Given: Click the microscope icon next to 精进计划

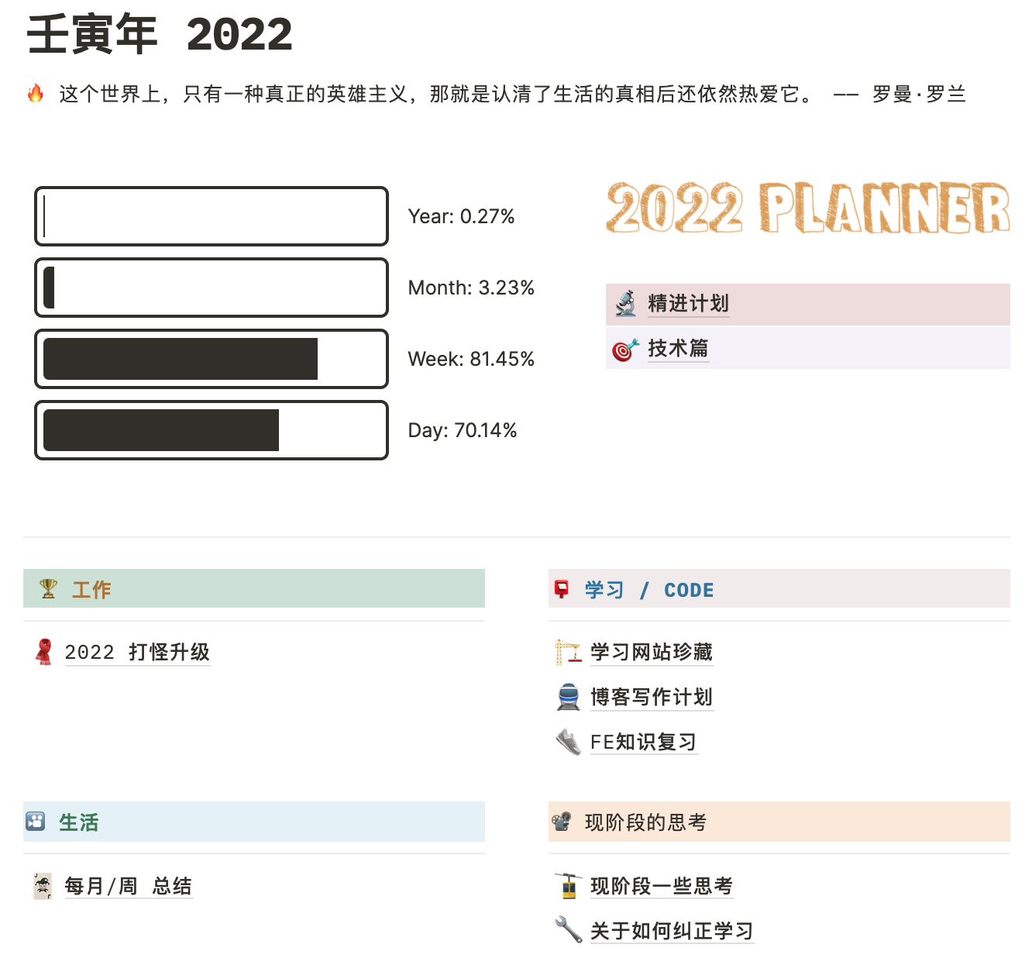Looking at the screenshot, I should pos(625,303).
